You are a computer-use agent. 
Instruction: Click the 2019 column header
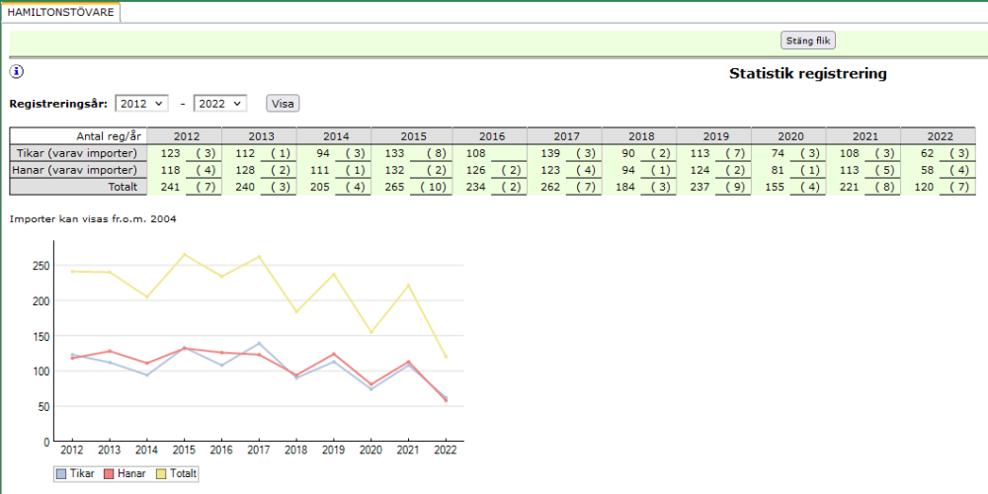pos(714,136)
